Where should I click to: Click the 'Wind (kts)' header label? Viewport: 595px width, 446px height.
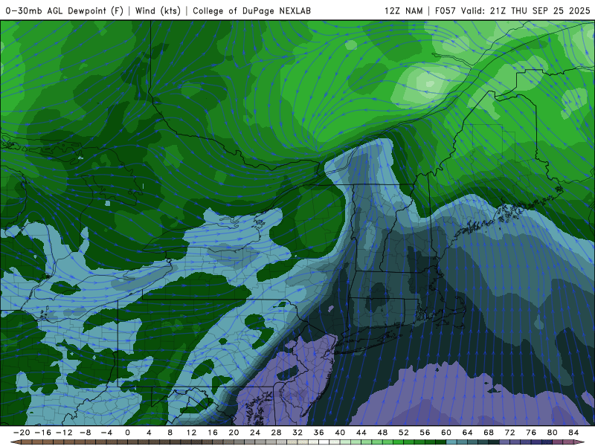click(158, 10)
